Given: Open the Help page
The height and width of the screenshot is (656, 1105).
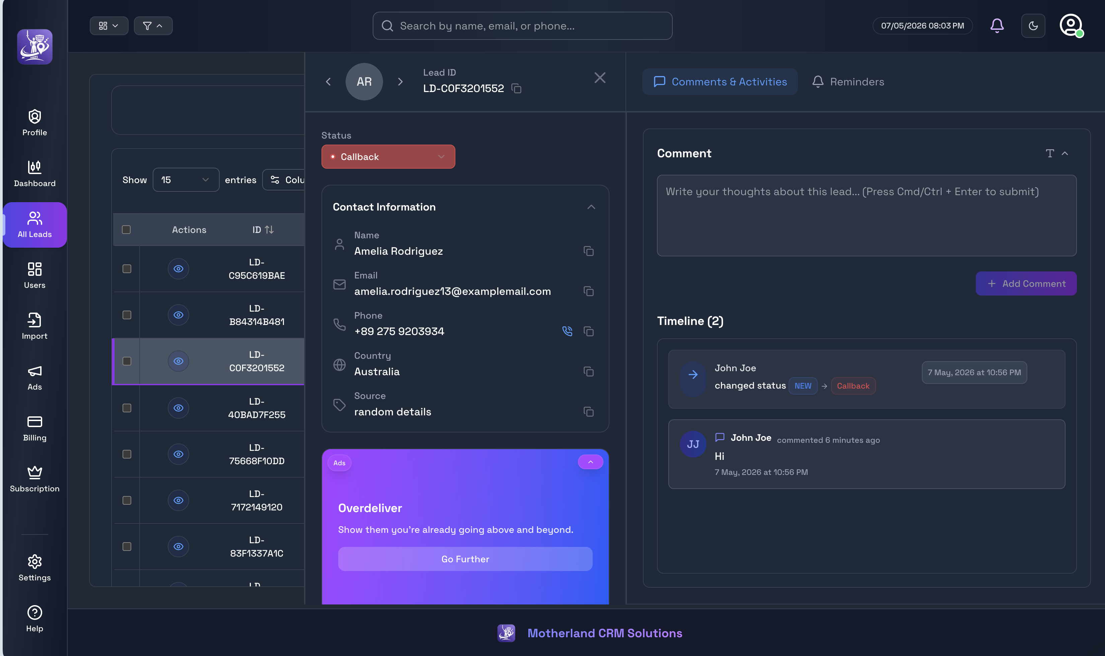Looking at the screenshot, I should point(34,619).
